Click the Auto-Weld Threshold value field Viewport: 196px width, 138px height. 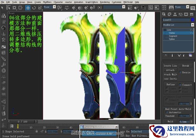185,116
